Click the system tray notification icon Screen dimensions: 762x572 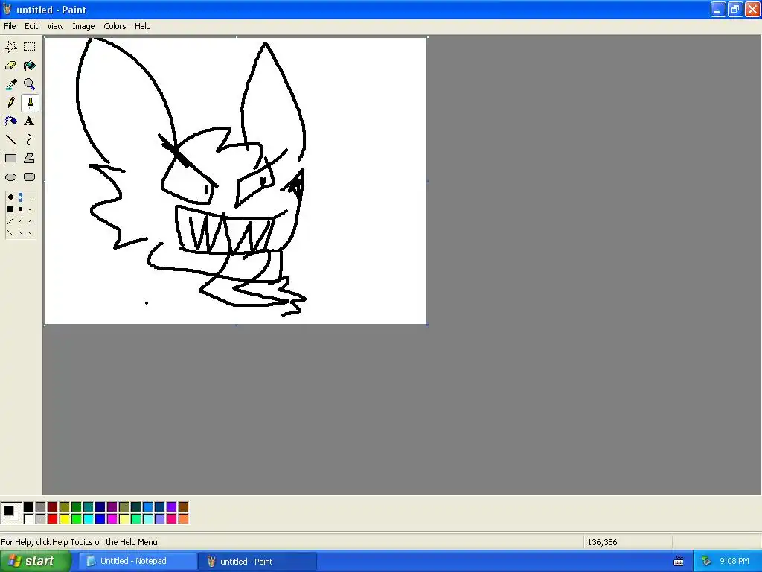706,562
